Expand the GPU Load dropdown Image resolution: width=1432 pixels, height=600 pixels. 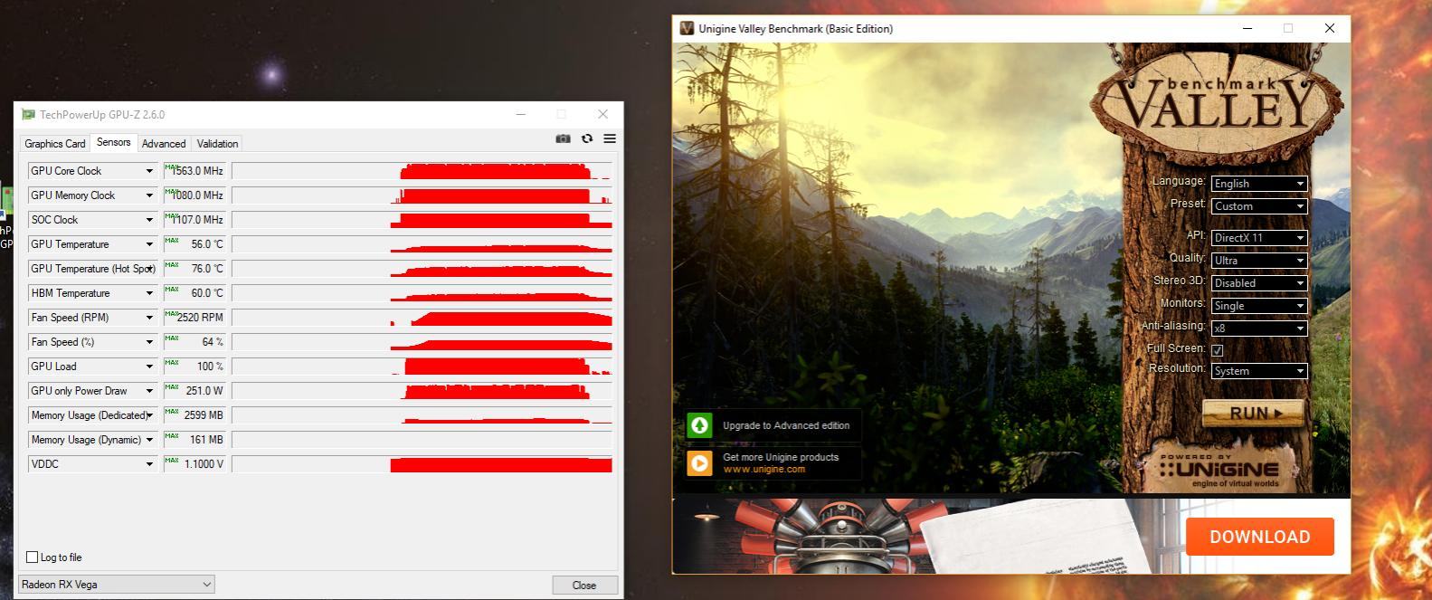pos(149,367)
